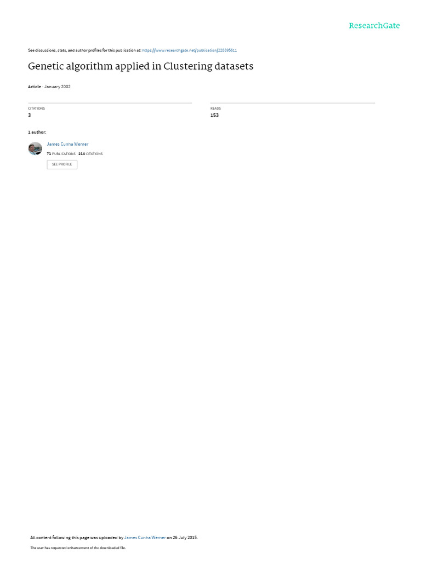Click the READS heading label
The height and width of the screenshot is (561, 421).
215,108
